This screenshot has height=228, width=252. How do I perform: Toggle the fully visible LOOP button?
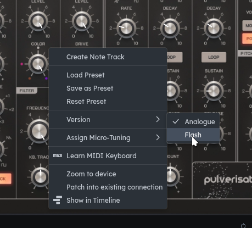click(214, 57)
